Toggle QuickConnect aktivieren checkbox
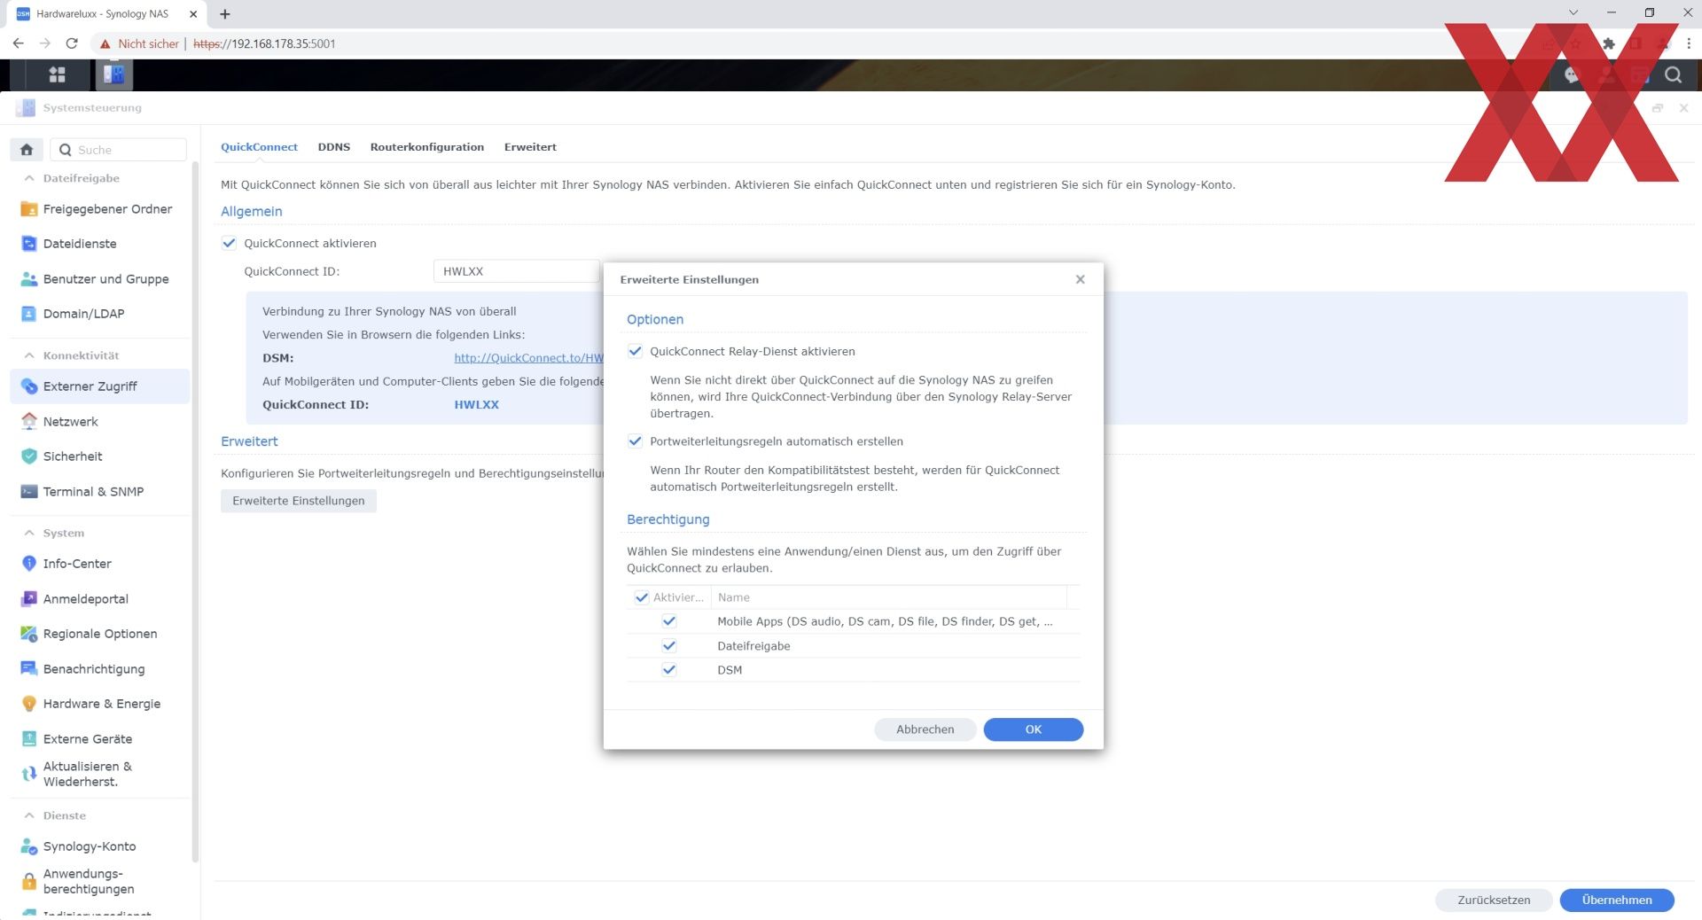Image resolution: width=1702 pixels, height=920 pixels. pos(229,243)
